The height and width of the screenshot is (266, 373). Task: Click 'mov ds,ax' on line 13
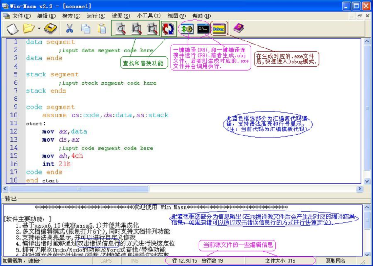tap(61, 139)
